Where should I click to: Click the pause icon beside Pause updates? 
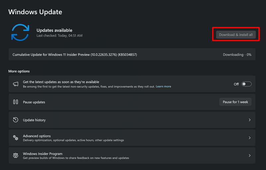16,102
